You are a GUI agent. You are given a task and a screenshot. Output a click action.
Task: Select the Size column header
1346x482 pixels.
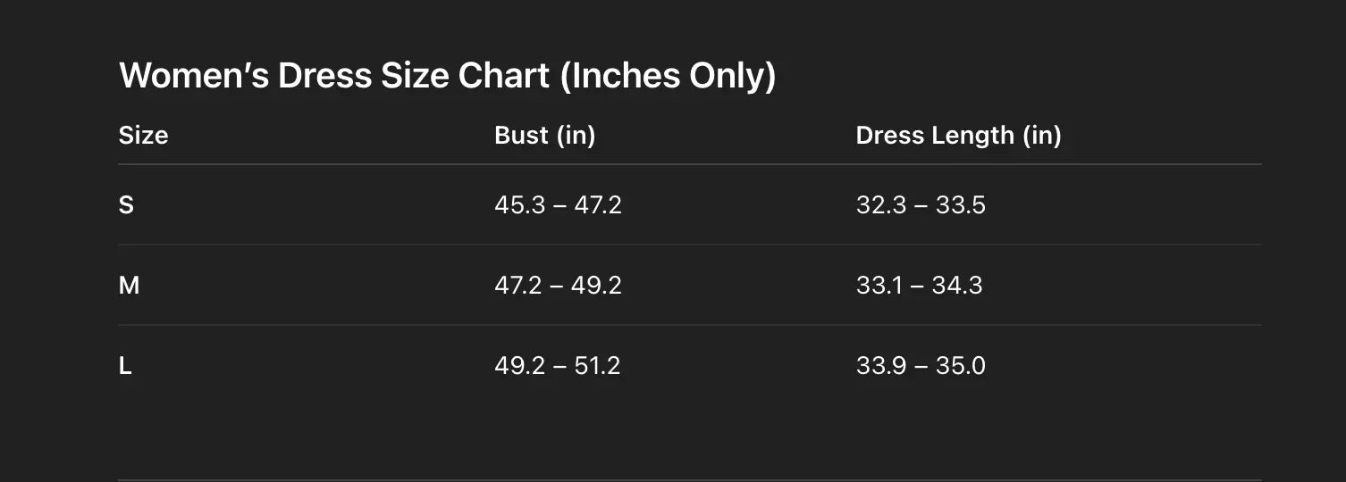(143, 136)
